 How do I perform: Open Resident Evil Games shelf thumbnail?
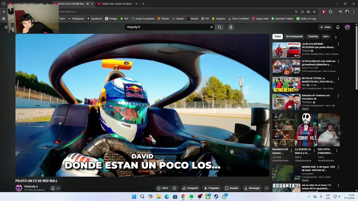pyautogui.click(x=283, y=130)
